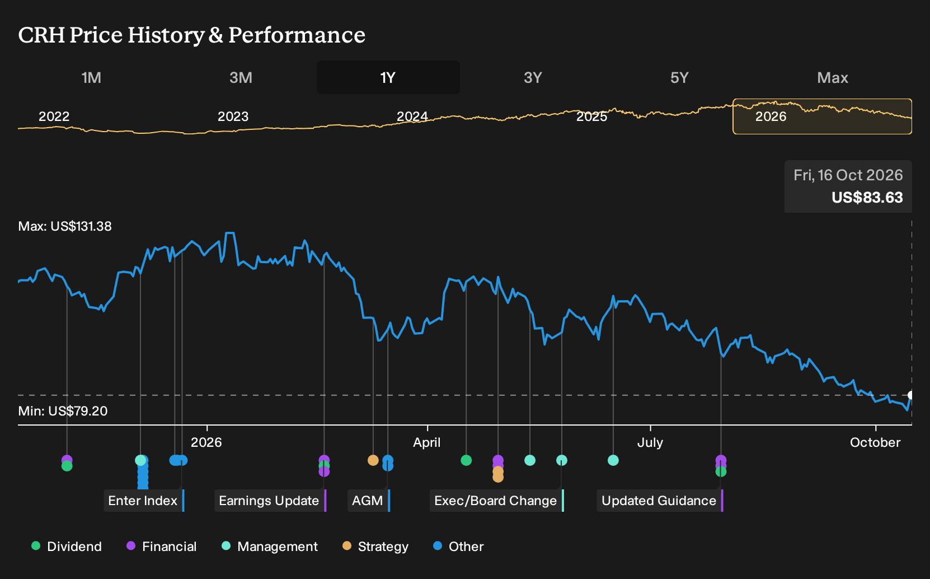Select the 3M time range tab
Screen dimensions: 930x579
point(241,77)
